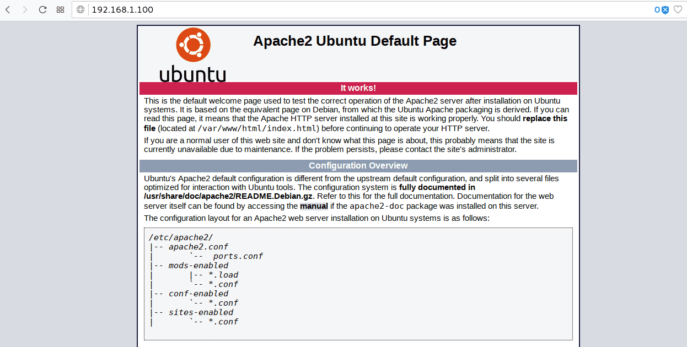
Task: Click the apache2-doc package name
Action: click(x=377, y=207)
